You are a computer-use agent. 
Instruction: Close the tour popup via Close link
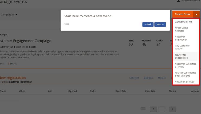(67, 24)
